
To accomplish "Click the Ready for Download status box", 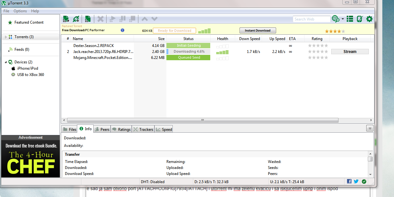I will [x=174, y=31].
